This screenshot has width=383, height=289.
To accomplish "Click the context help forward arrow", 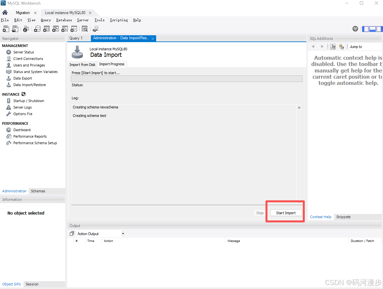I will 322,46.
